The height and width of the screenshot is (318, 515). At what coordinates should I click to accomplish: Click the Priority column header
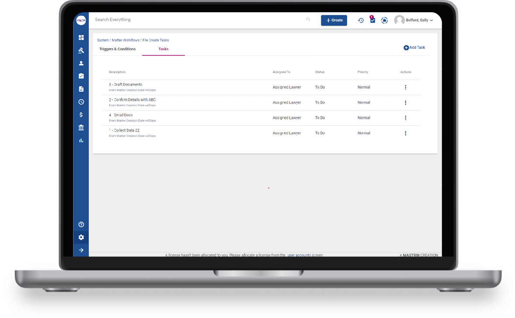(x=363, y=72)
